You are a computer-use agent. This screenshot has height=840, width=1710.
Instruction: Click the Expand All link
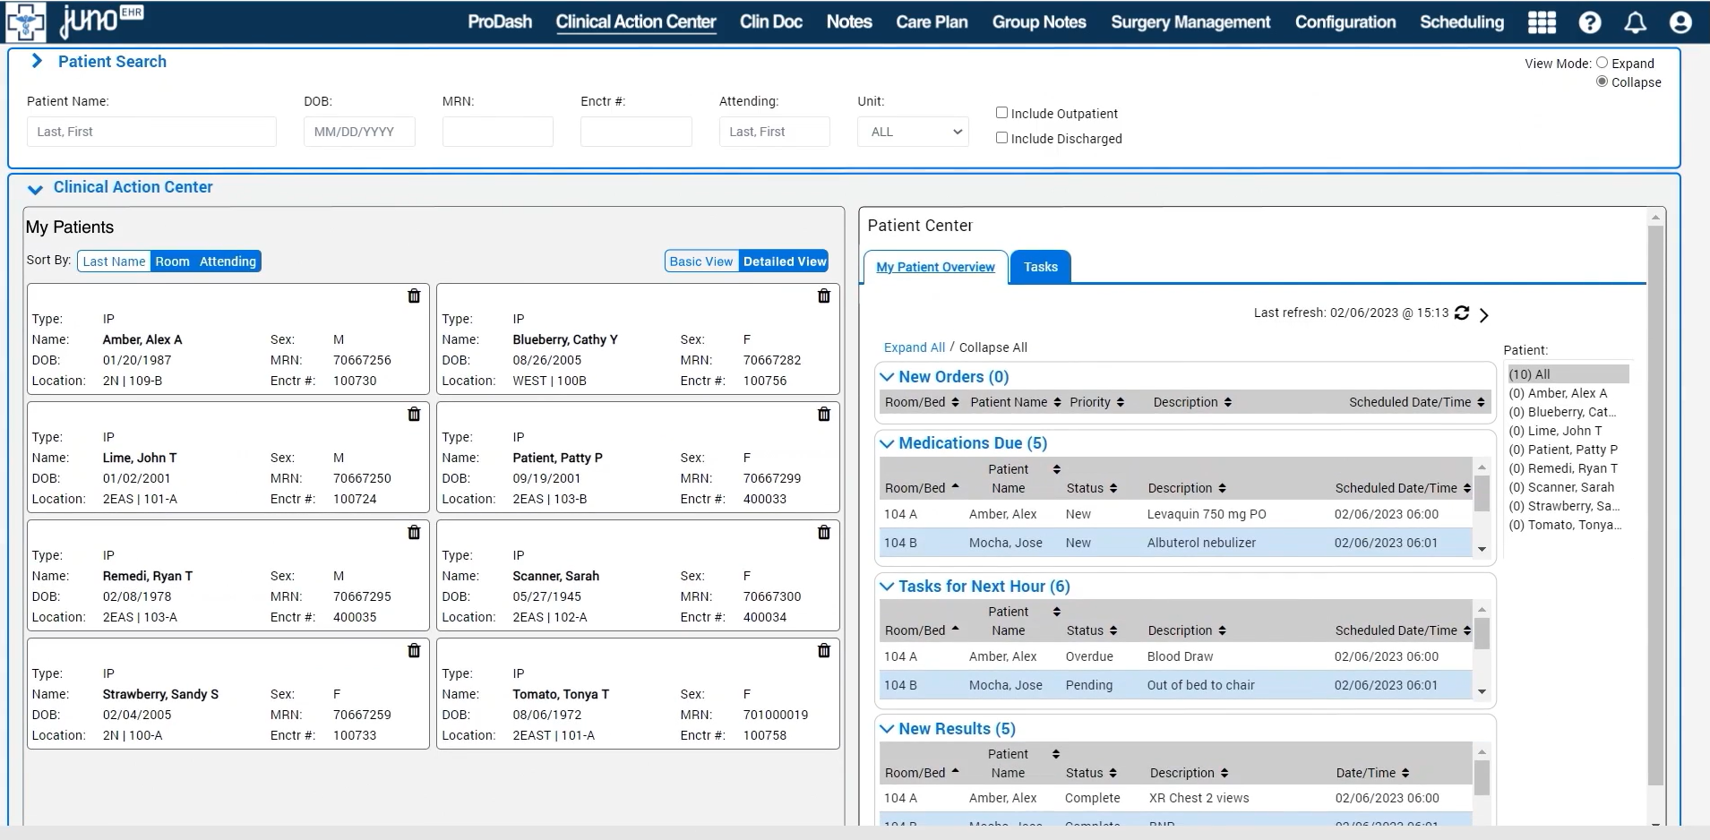coord(913,347)
